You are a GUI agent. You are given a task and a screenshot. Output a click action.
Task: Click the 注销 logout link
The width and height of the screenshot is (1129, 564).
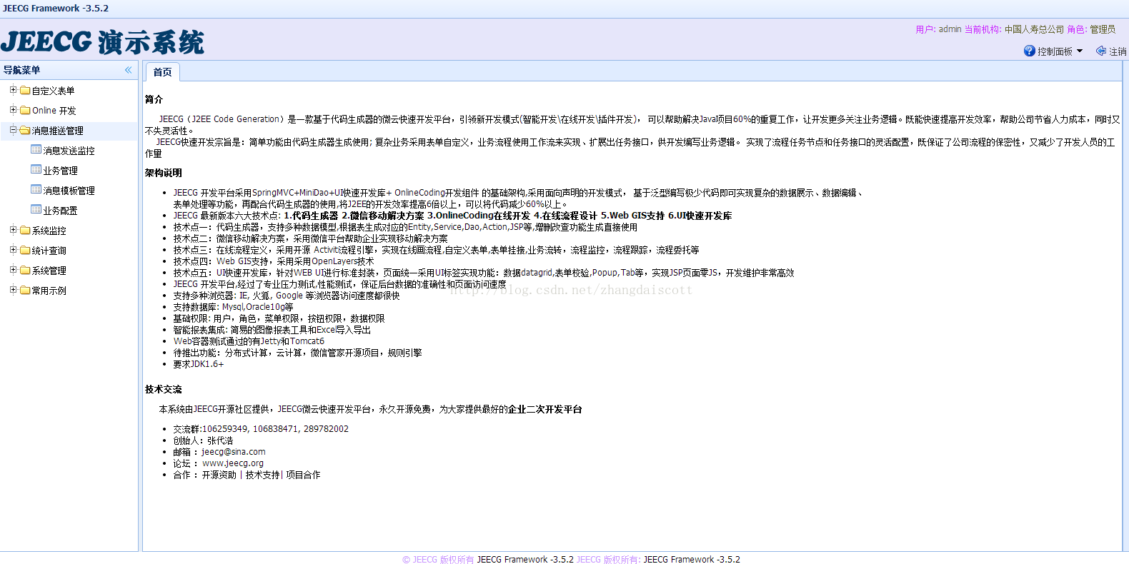pyautogui.click(x=1117, y=51)
